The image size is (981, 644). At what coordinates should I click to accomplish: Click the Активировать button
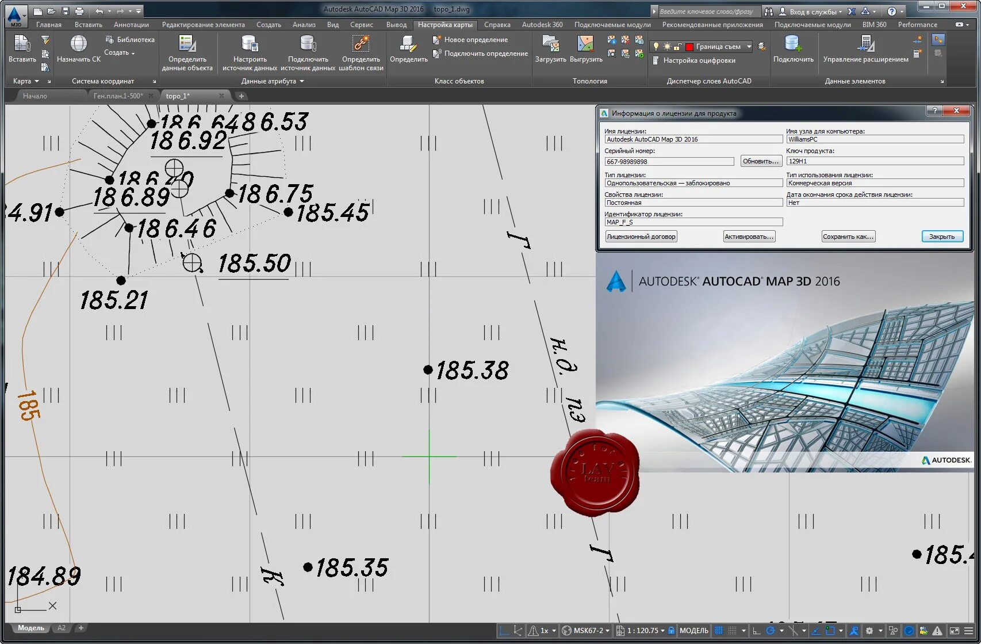(x=749, y=237)
